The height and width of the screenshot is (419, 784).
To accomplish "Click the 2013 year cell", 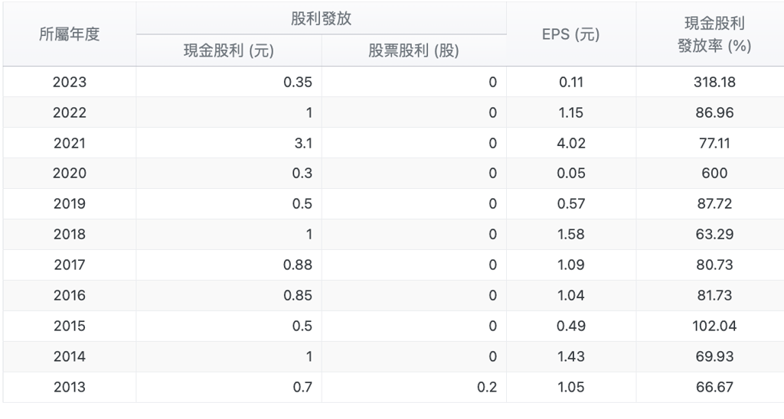I will tap(70, 387).
